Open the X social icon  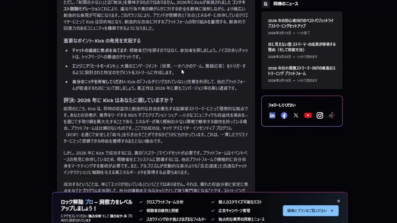pyautogui.click(x=296, y=116)
